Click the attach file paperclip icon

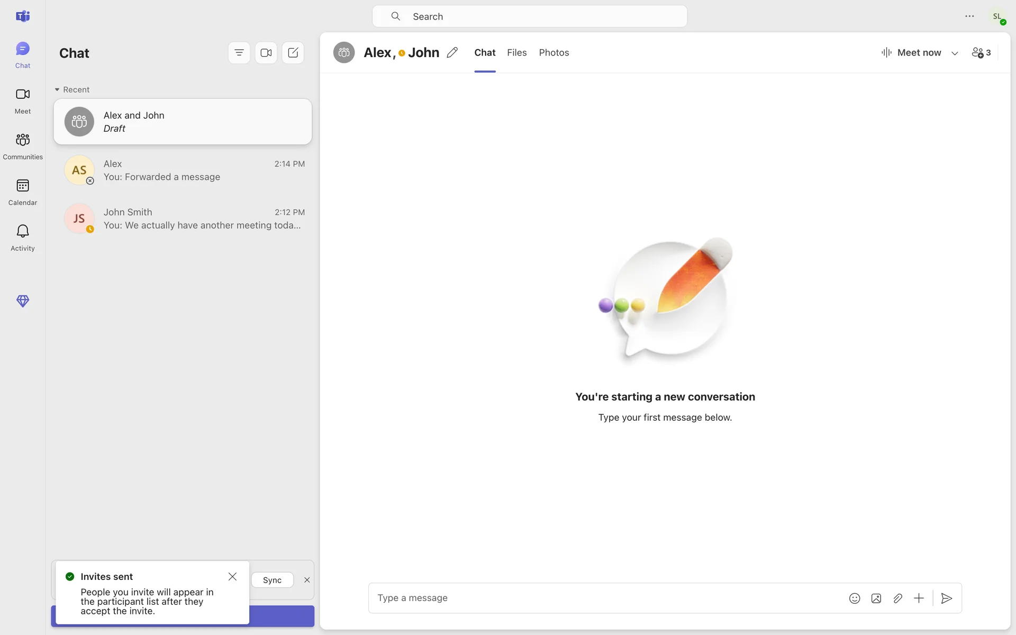[897, 598]
